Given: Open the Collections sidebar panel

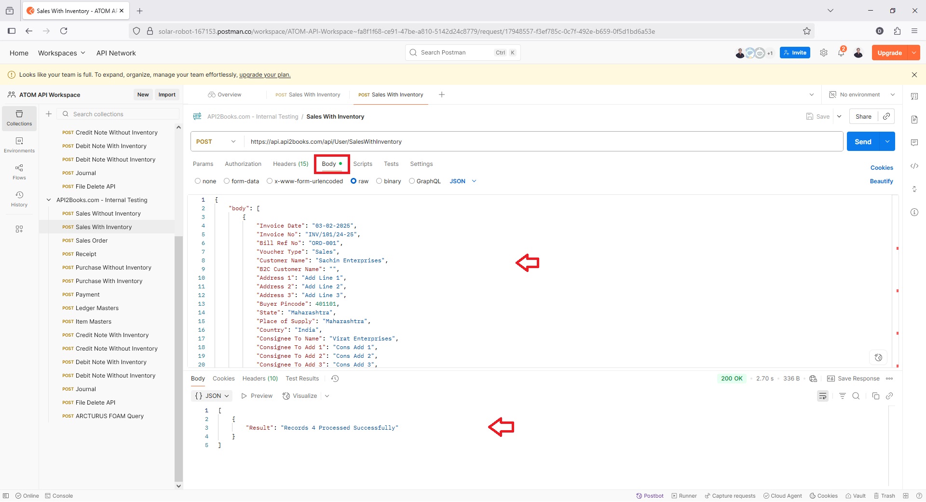Looking at the screenshot, I should 19,118.
